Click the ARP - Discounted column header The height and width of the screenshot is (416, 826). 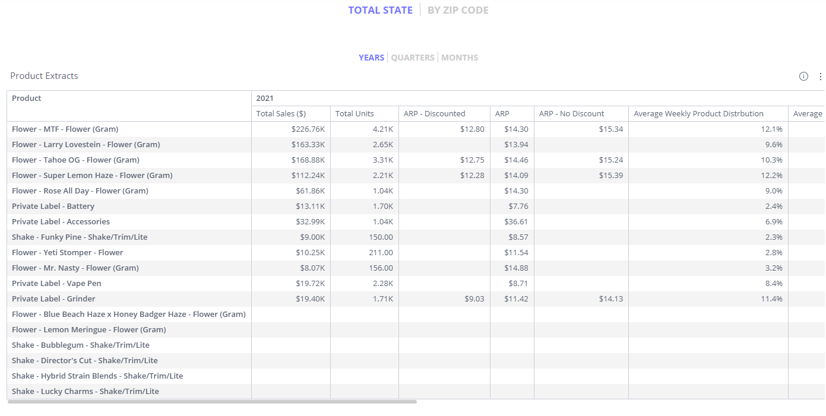(x=434, y=113)
